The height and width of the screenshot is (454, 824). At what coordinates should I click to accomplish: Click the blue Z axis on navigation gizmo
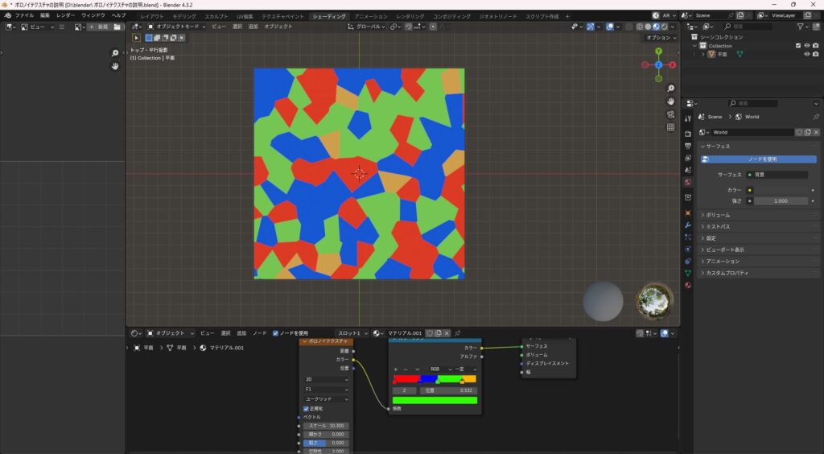pos(658,65)
